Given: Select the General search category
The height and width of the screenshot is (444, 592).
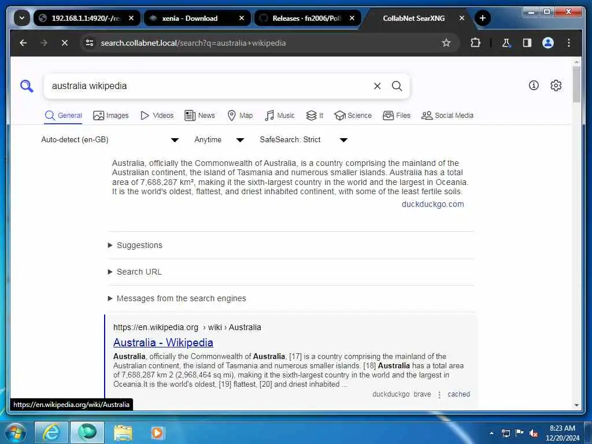Looking at the screenshot, I should [x=63, y=116].
